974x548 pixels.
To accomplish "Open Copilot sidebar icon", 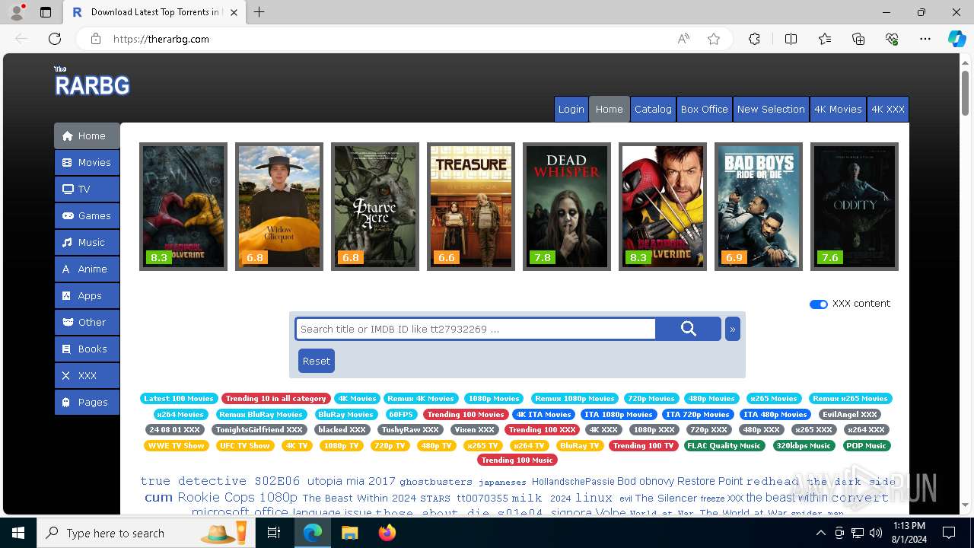I will (x=956, y=39).
